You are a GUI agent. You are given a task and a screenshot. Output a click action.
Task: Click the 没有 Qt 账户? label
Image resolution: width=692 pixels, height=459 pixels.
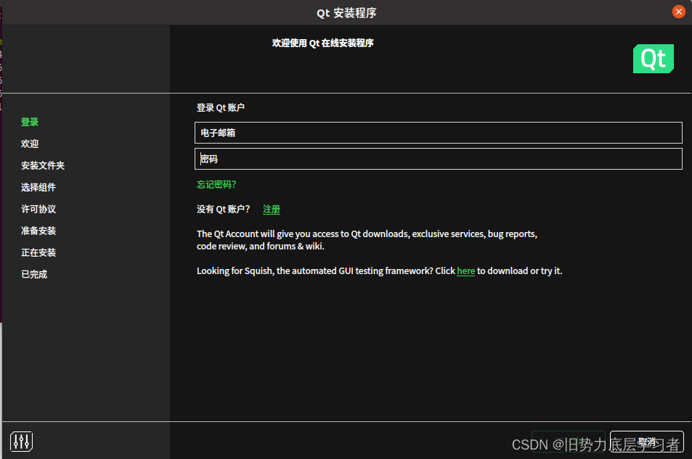(x=224, y=209)
